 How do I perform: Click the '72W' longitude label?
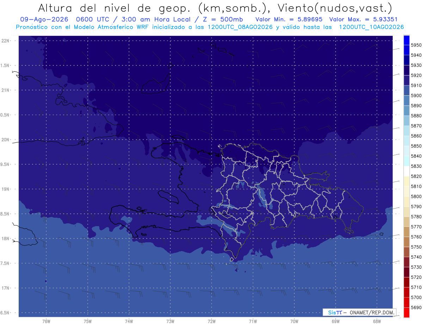[x=211, y=321]
